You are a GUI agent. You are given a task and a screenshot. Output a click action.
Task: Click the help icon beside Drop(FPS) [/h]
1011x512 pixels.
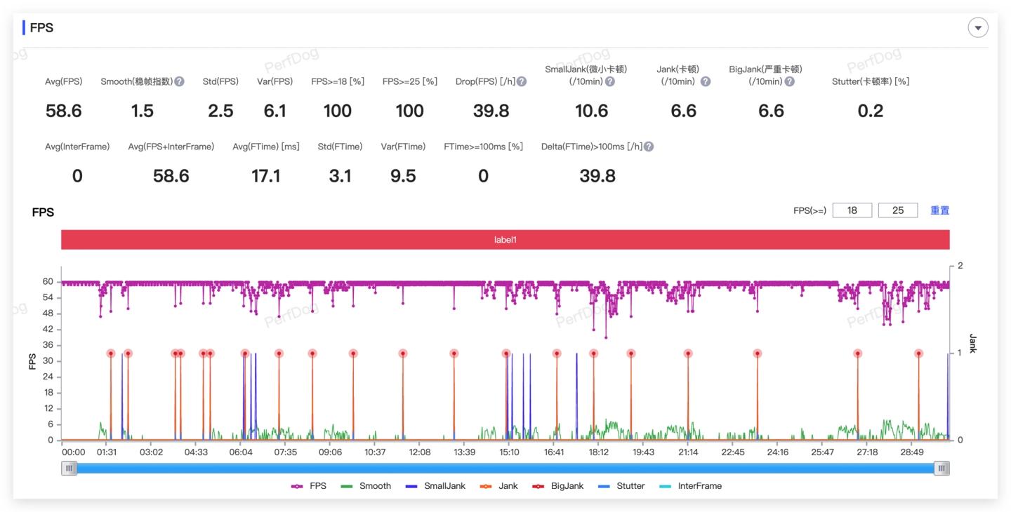tap(522, 81)
